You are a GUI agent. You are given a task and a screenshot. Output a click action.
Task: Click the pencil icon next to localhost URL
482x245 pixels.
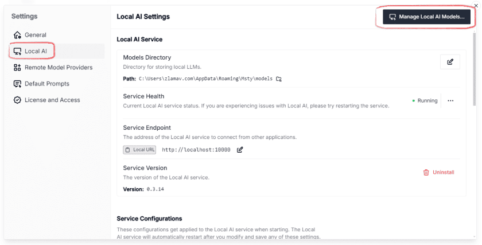(240, 150)
